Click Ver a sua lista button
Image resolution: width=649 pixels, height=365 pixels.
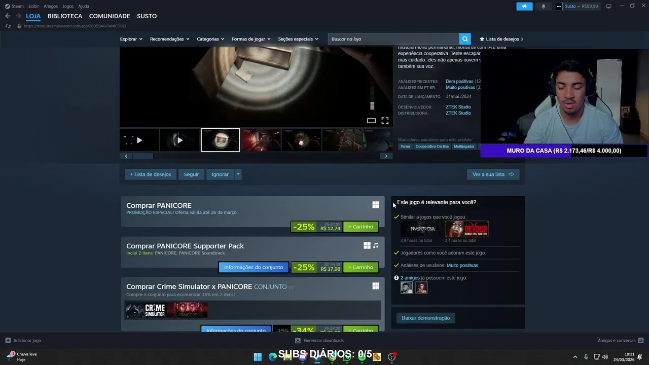(x=493, y=174)
